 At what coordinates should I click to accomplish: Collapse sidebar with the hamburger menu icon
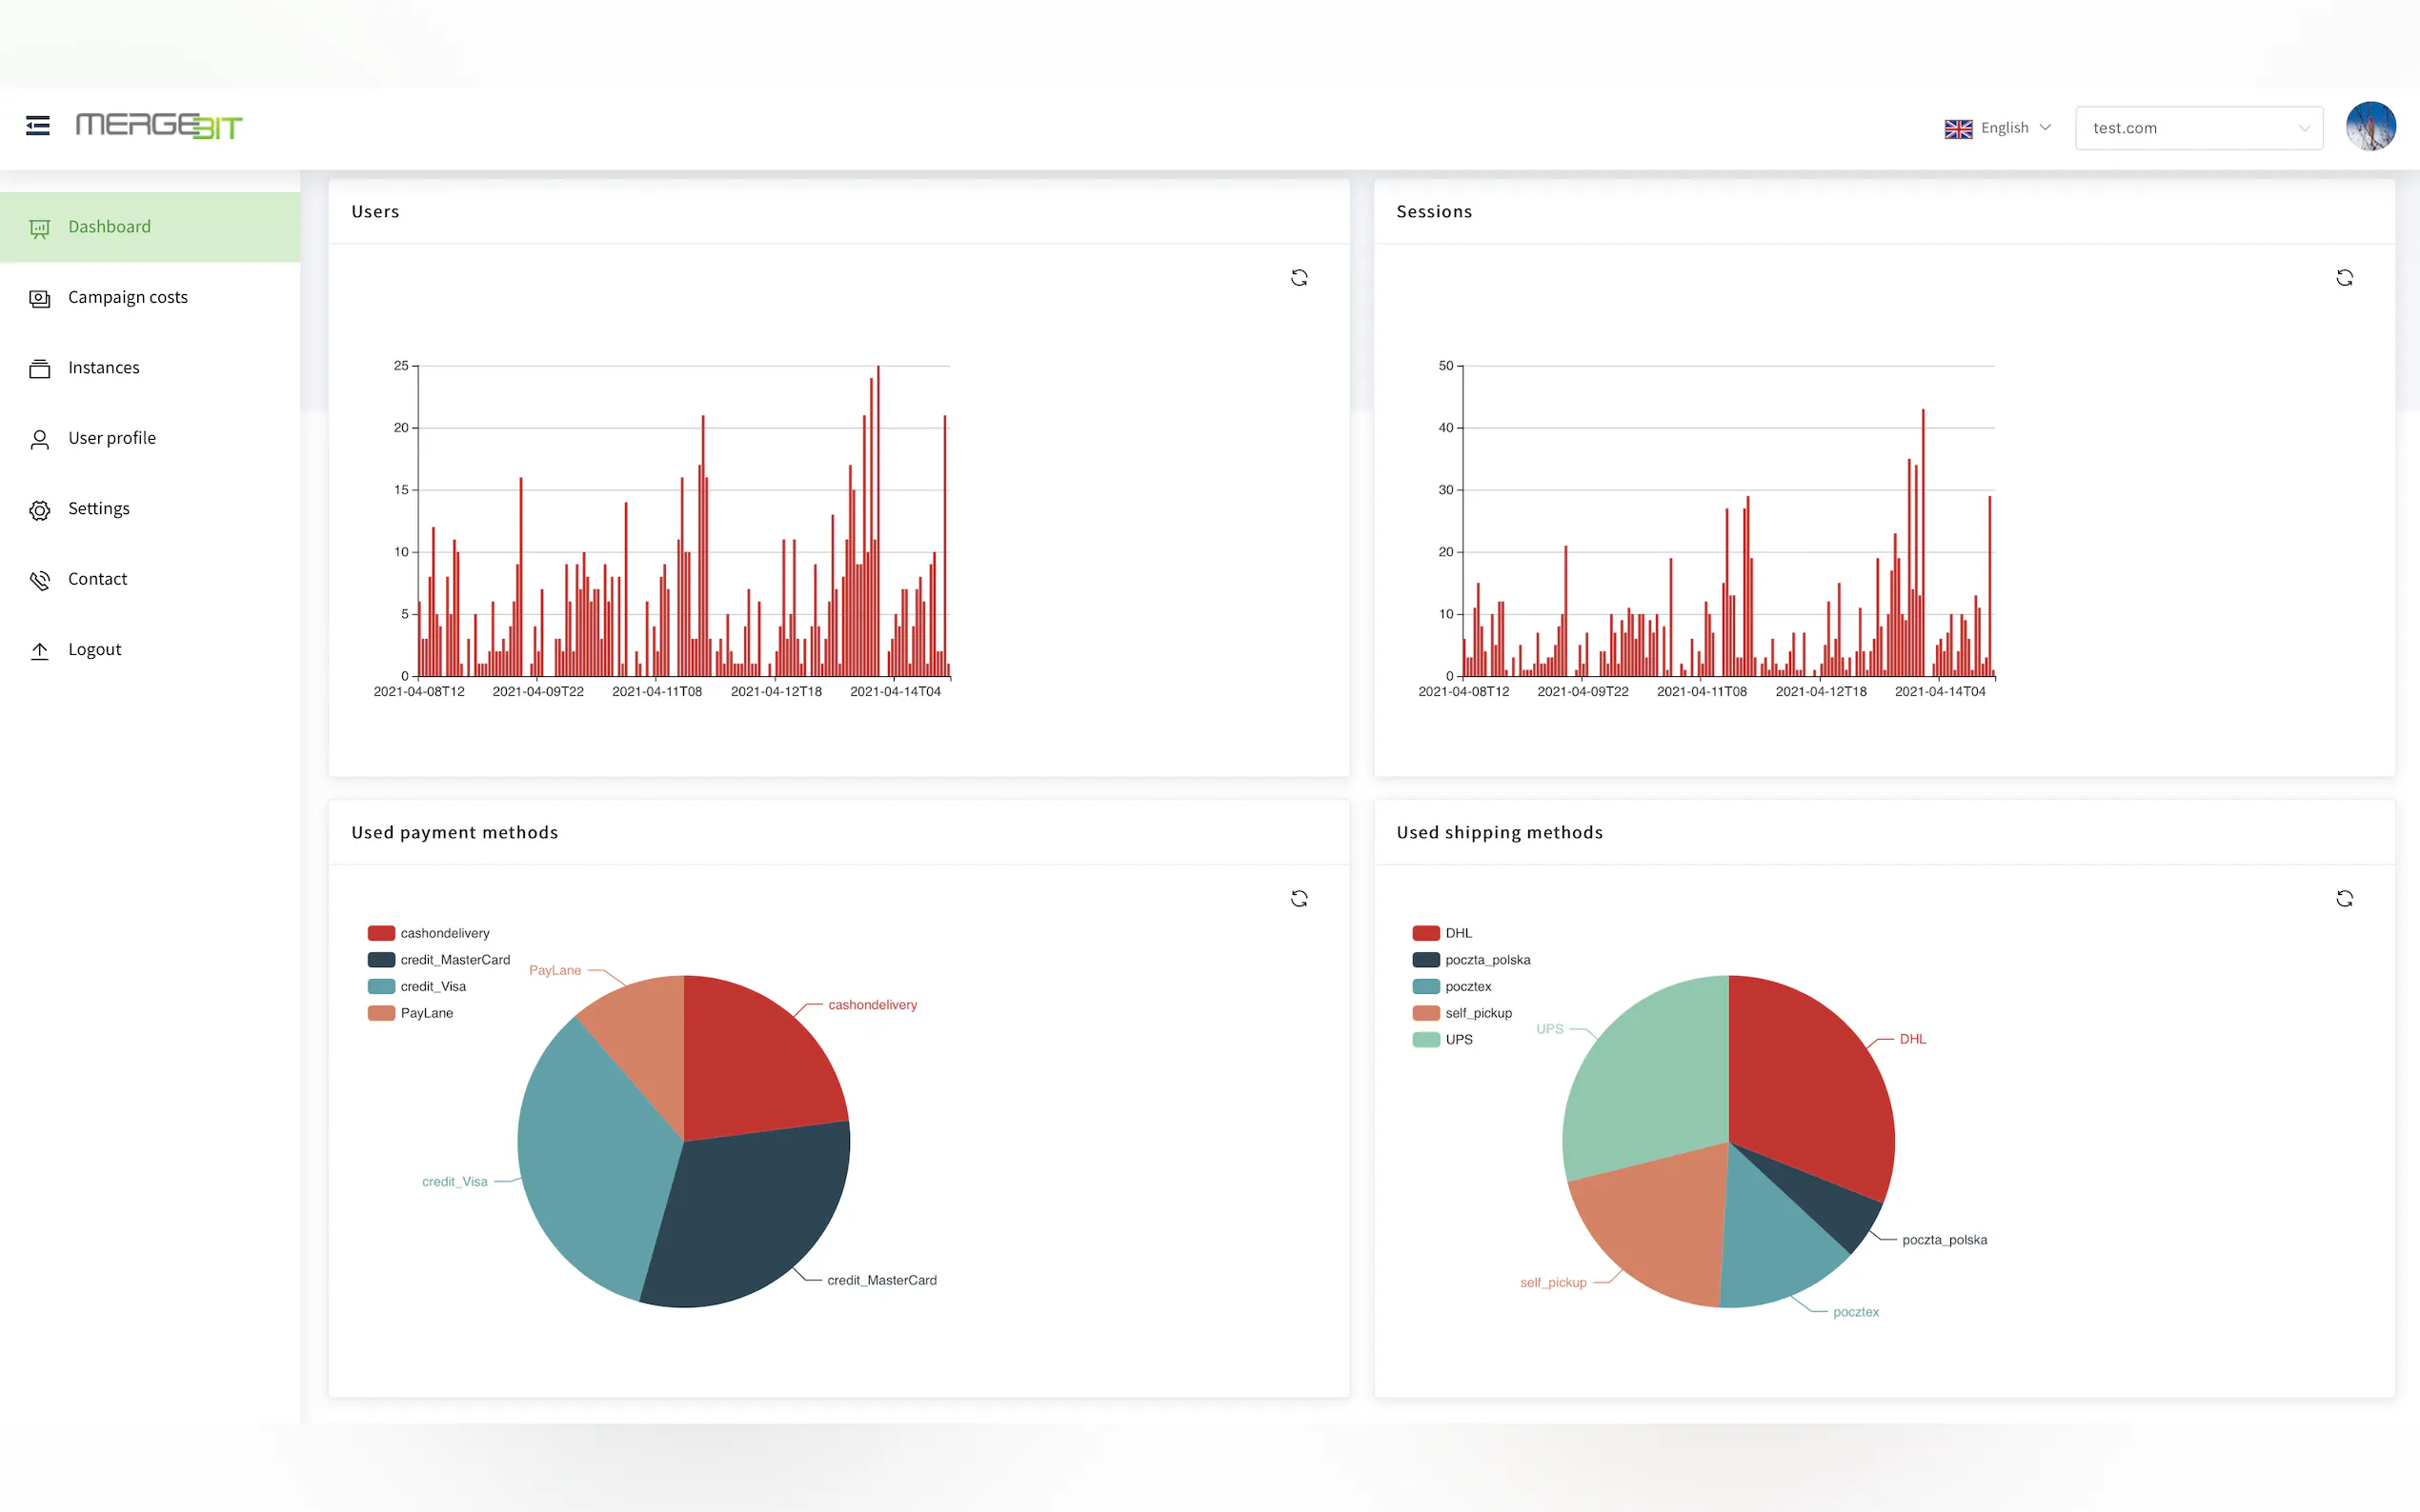point(38,126)
